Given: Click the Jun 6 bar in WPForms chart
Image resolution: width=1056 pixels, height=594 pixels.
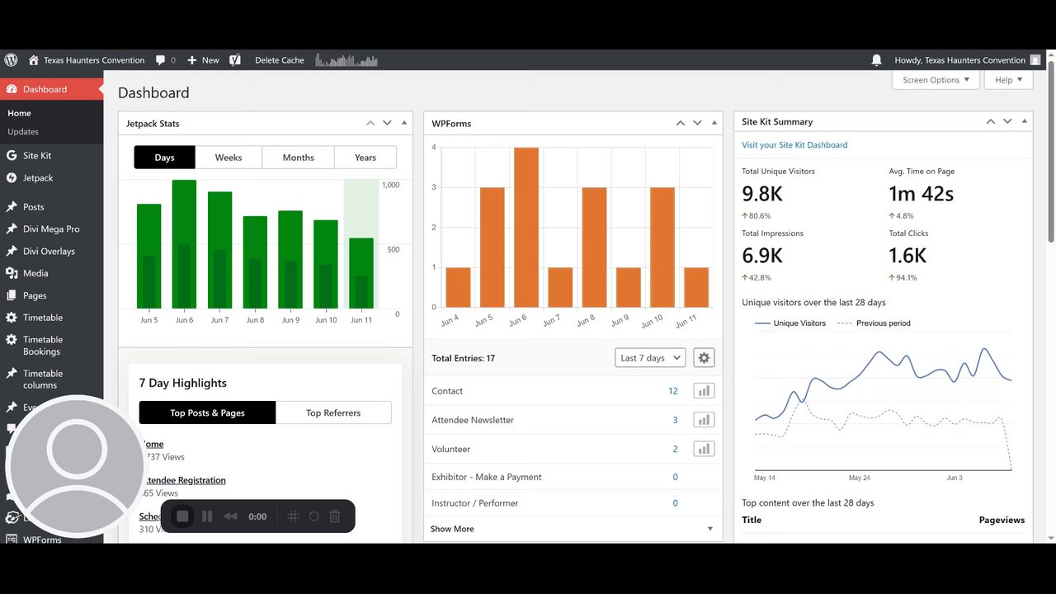Looking at the screenshot, I should pos(526,228).
